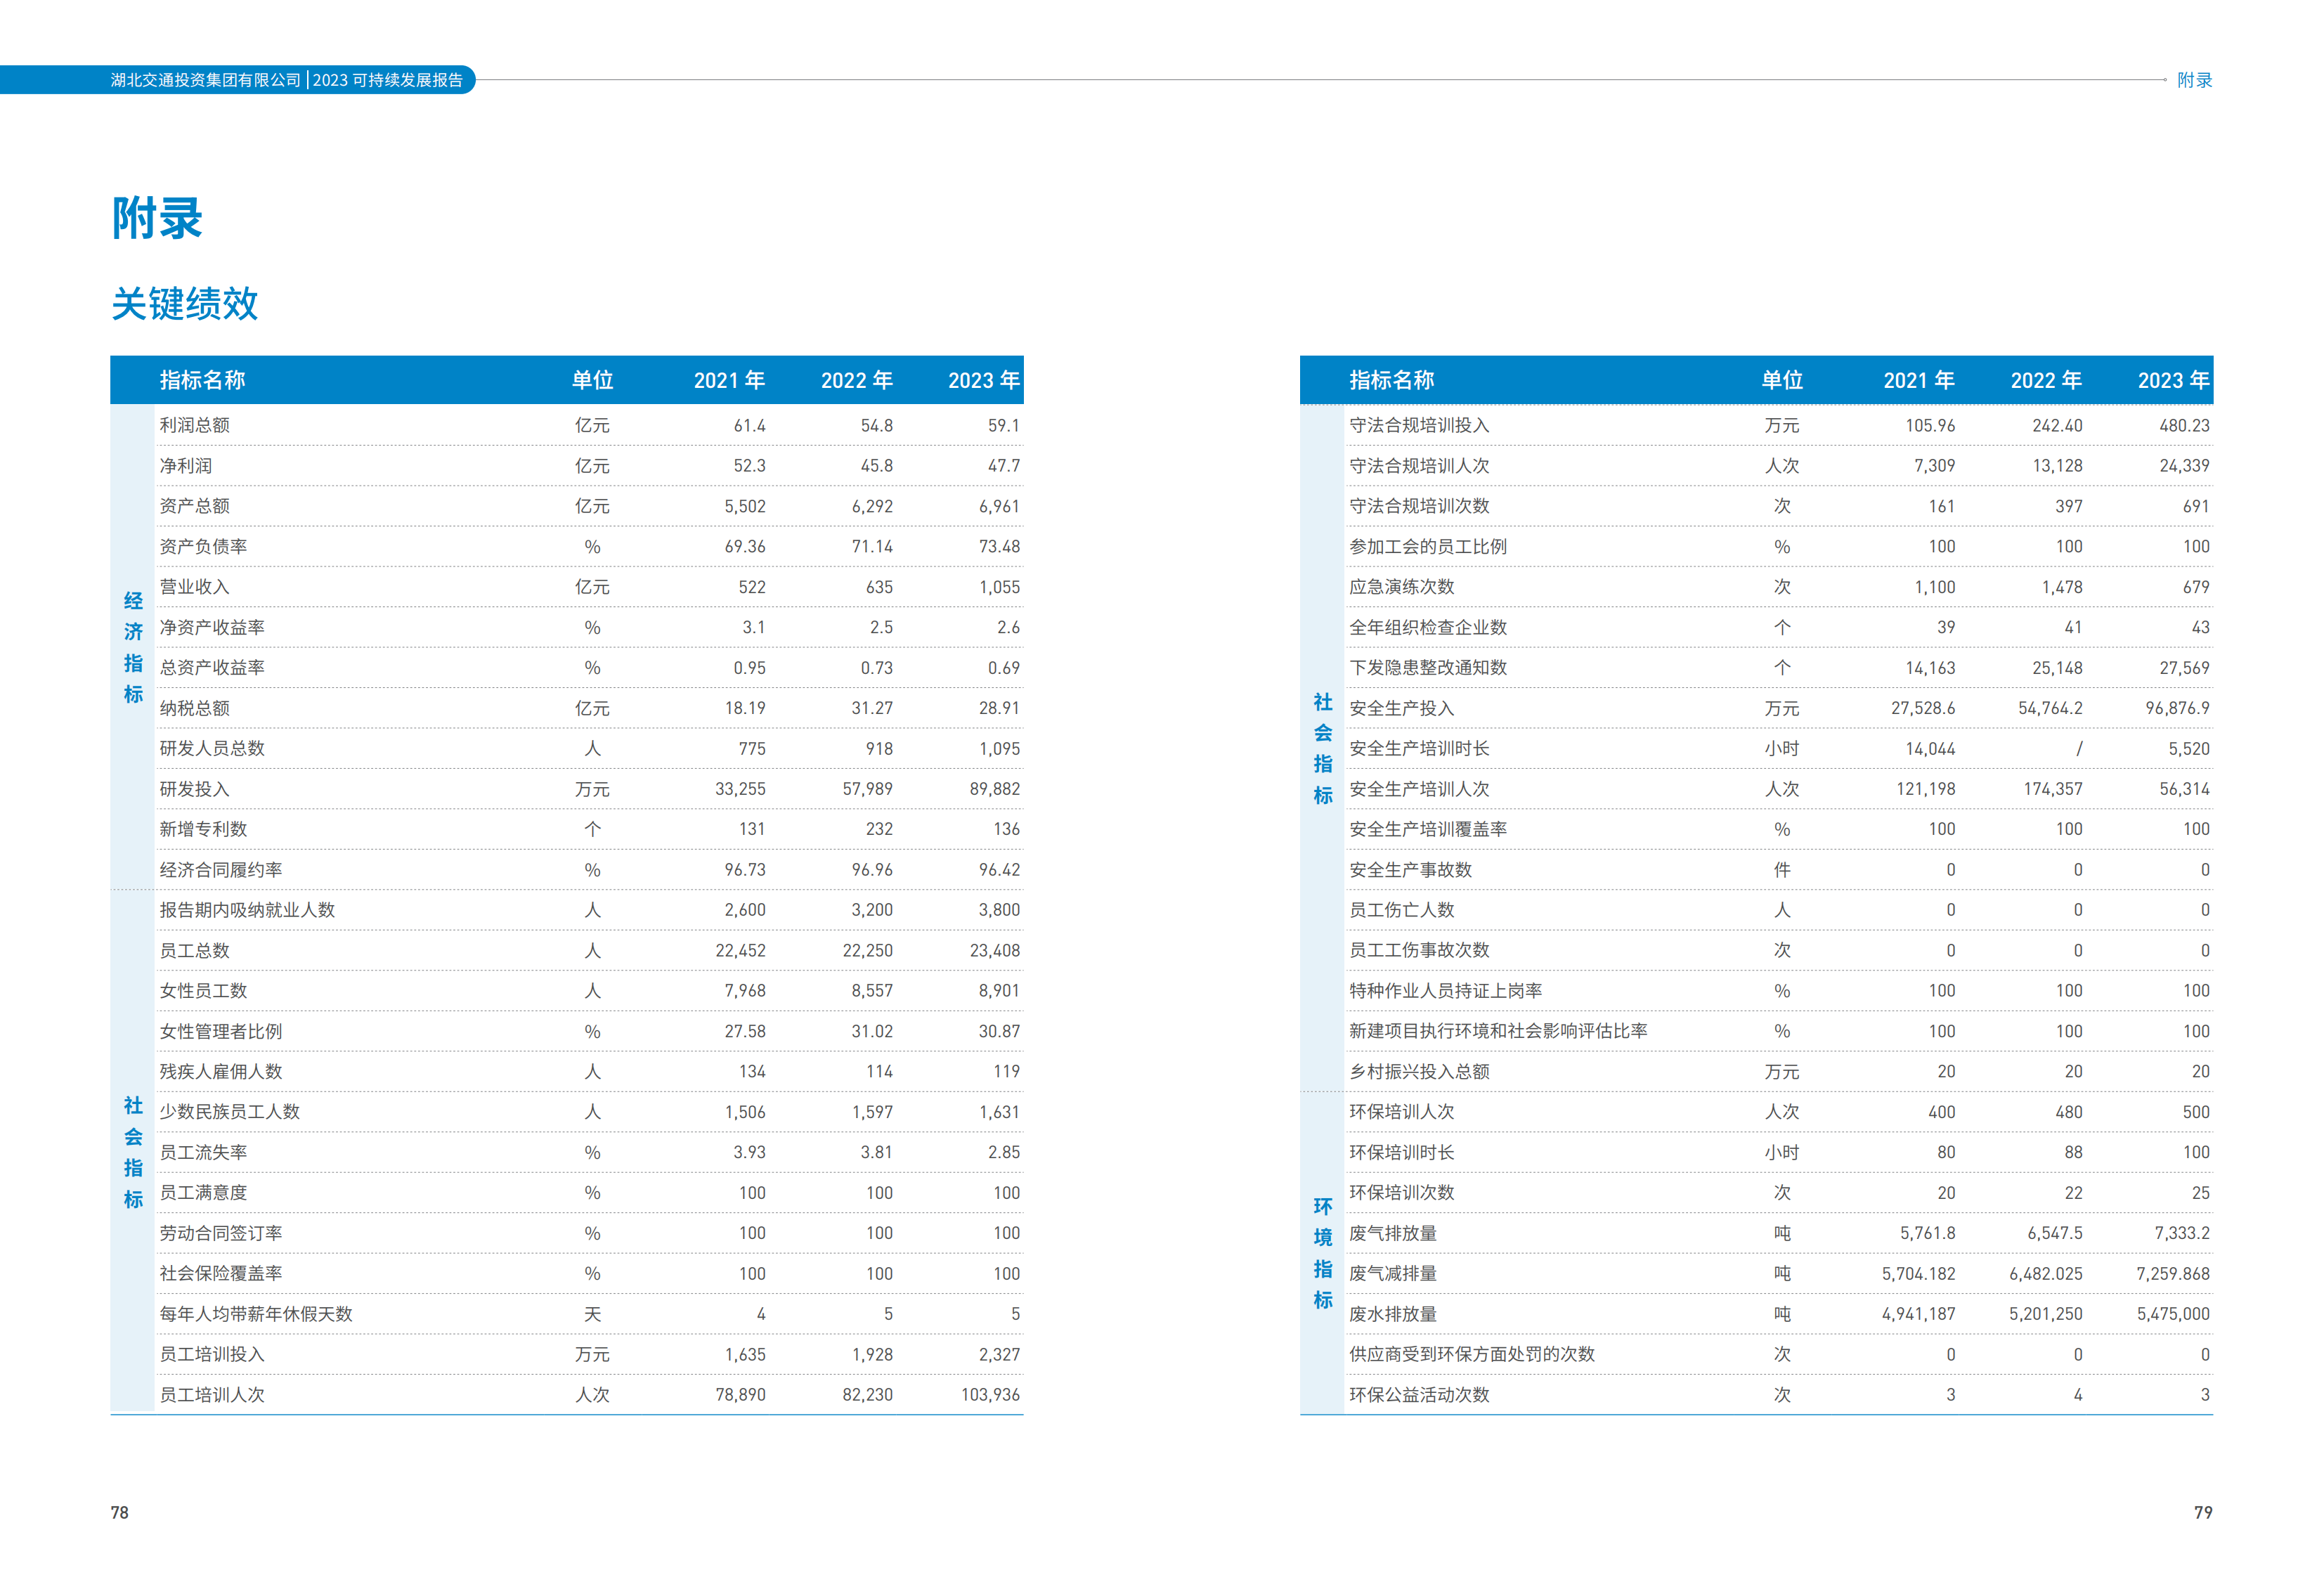Screen dimensions: 2324x1577
Task: Select the 员工流失率 row label
Action: pos(203,1152)
